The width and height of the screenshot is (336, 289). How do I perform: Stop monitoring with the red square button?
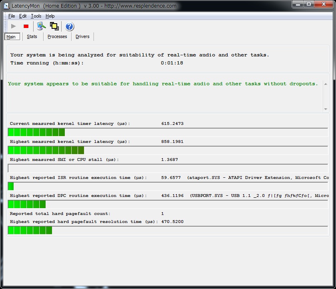pyautogui.click(x=26, y=26)
